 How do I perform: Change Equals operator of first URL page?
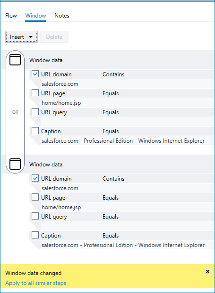(111, 93)
